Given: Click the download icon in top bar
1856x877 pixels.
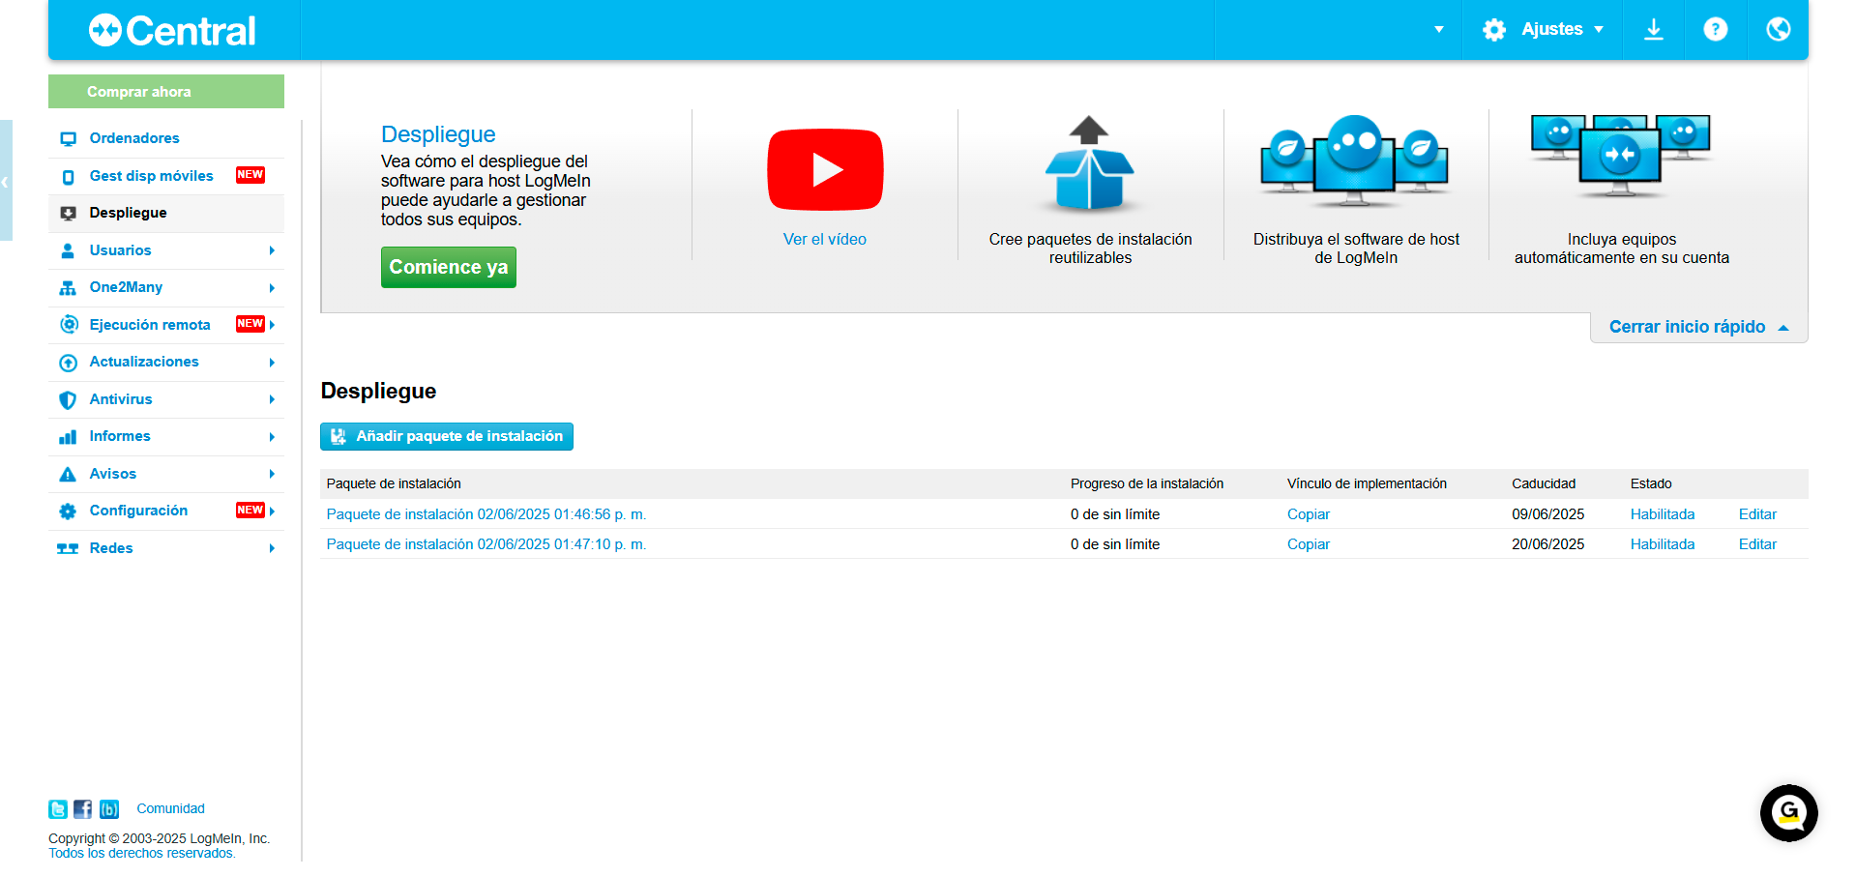Looking at the screenshot, I should [x=1653, y=30].
